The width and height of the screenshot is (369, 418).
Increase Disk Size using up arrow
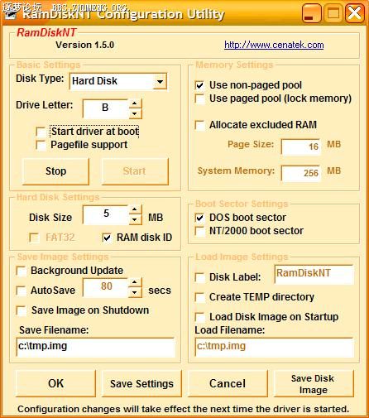coord(135,209)
